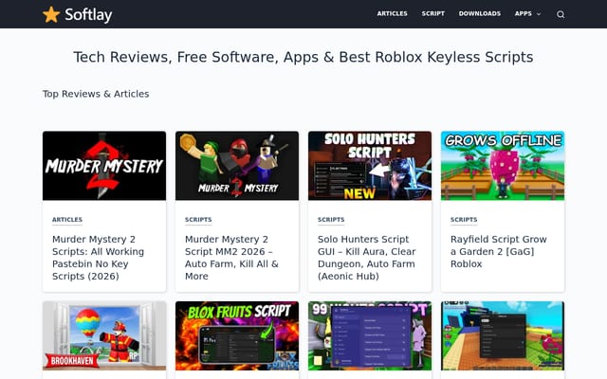Open 'Solo Hunters Script GUI – Kill Aura' title
Viewport: 607px width, 379px height.
367,258
